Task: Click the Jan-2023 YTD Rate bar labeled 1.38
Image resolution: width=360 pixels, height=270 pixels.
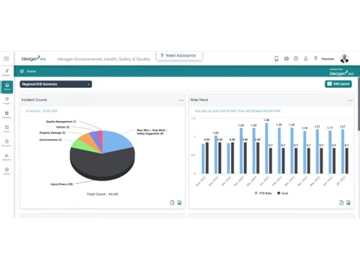Action: pos(266,148)
